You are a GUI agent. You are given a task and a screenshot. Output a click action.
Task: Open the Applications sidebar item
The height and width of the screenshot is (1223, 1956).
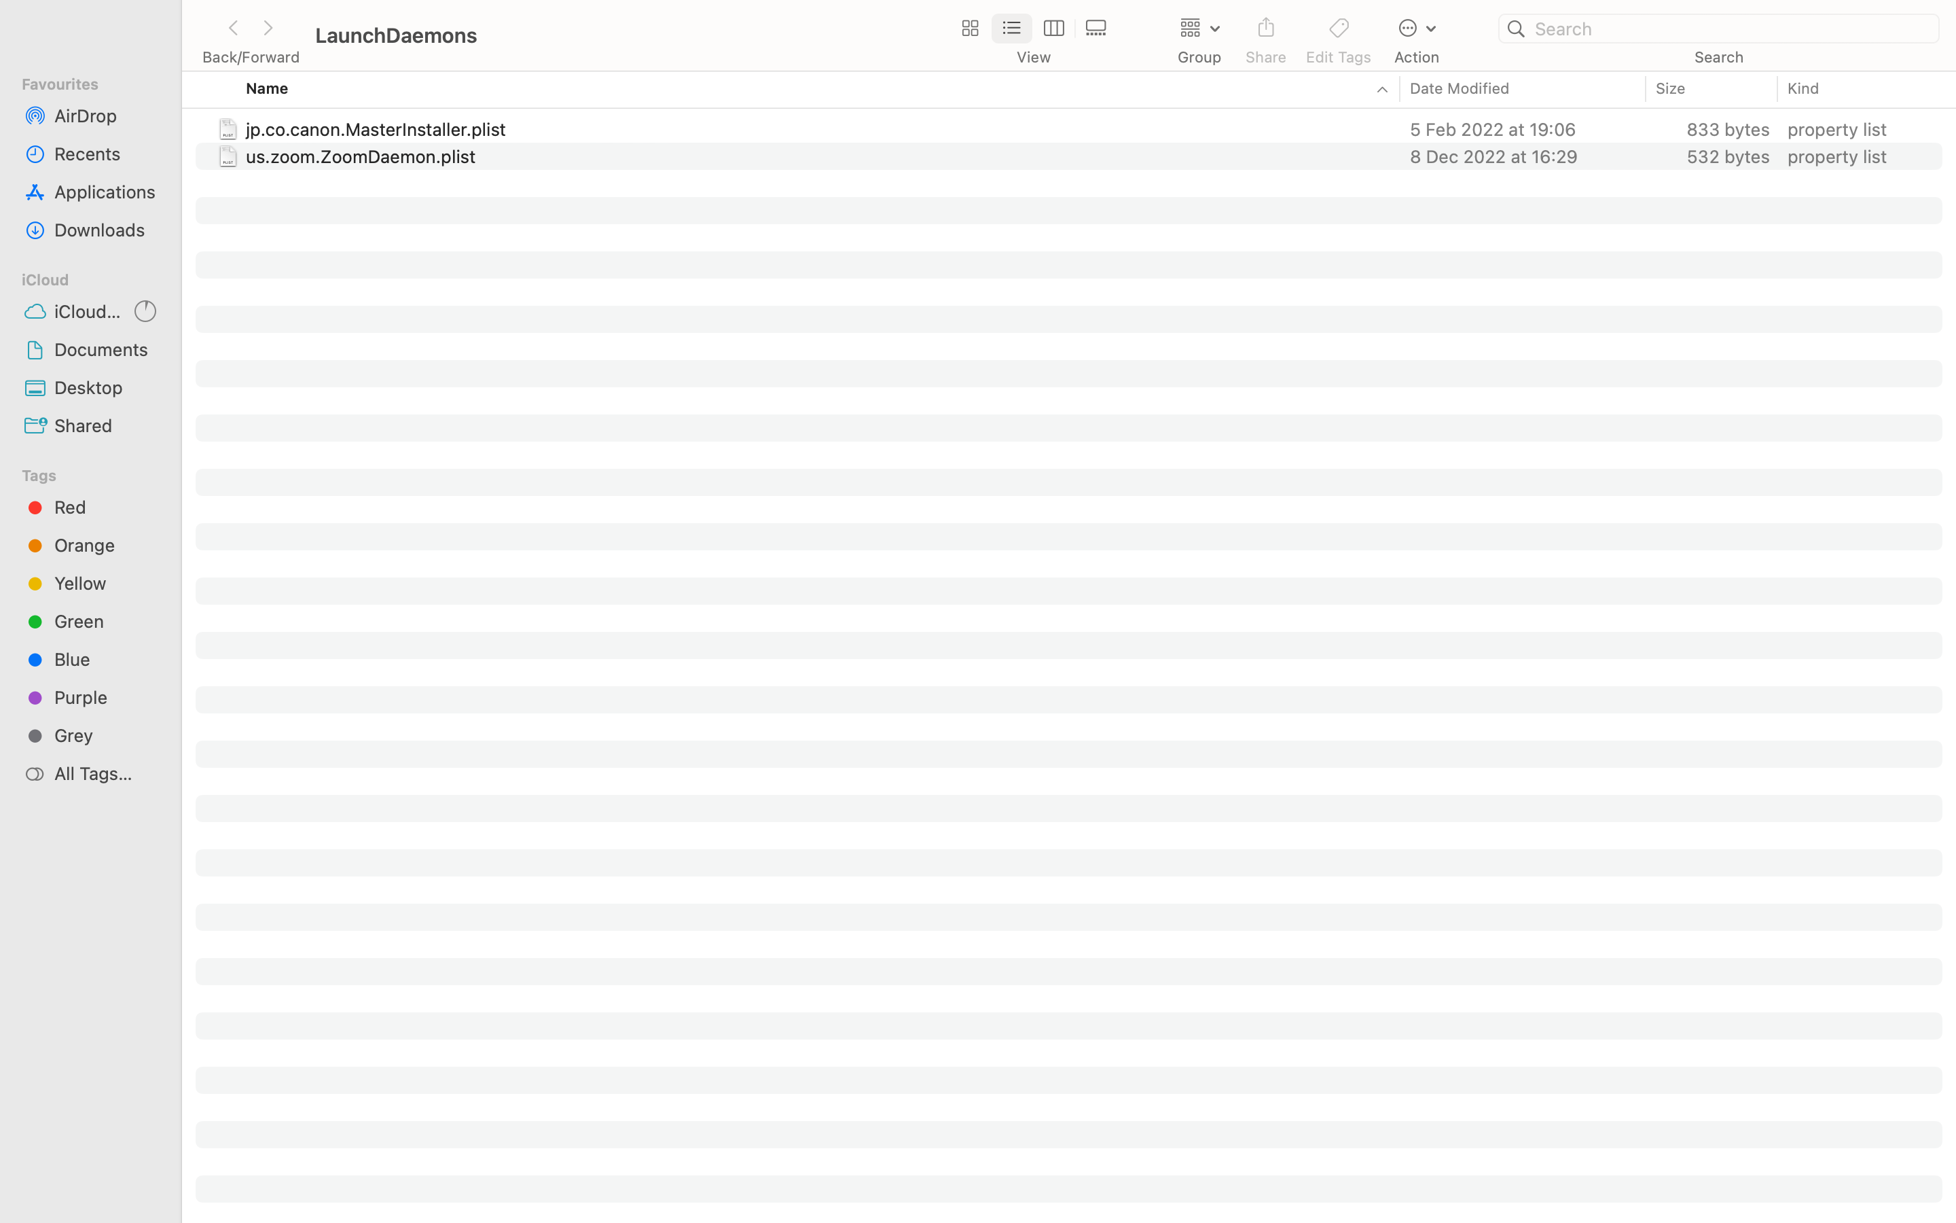click(x=105, y=192)
